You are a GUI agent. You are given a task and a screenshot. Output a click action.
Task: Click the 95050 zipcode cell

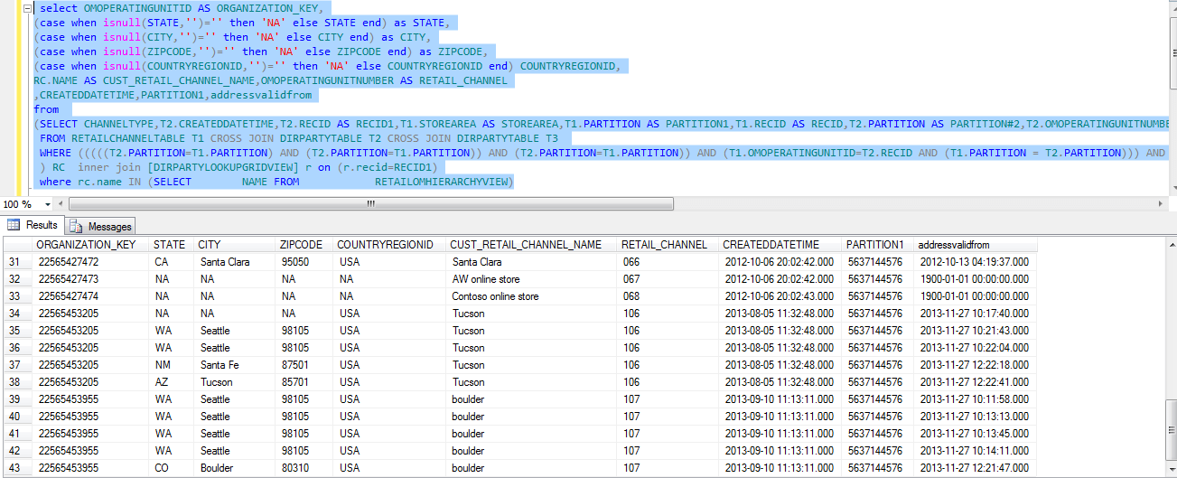point(304,262)
